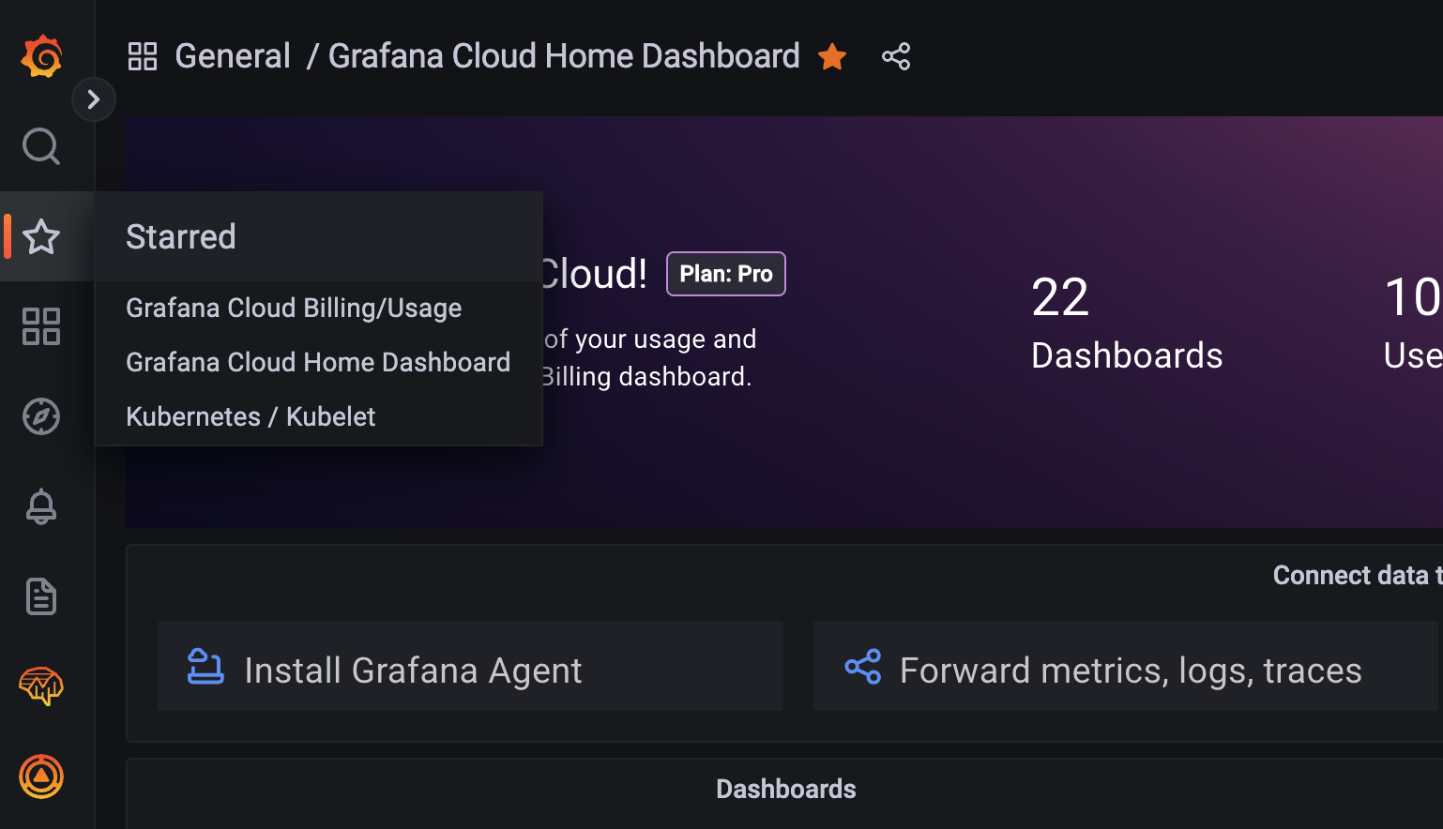Open Explore using the compass icon

(x=41, y=416)
